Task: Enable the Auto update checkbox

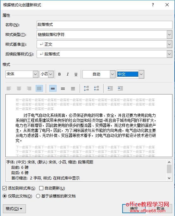Action: (41, 188)
